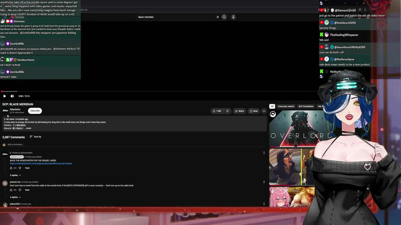The width and height of the screenshot is (401, 225).
Task: Open @altavisionfilm author badge on pinned comment
Action: (x=17, y=157)
